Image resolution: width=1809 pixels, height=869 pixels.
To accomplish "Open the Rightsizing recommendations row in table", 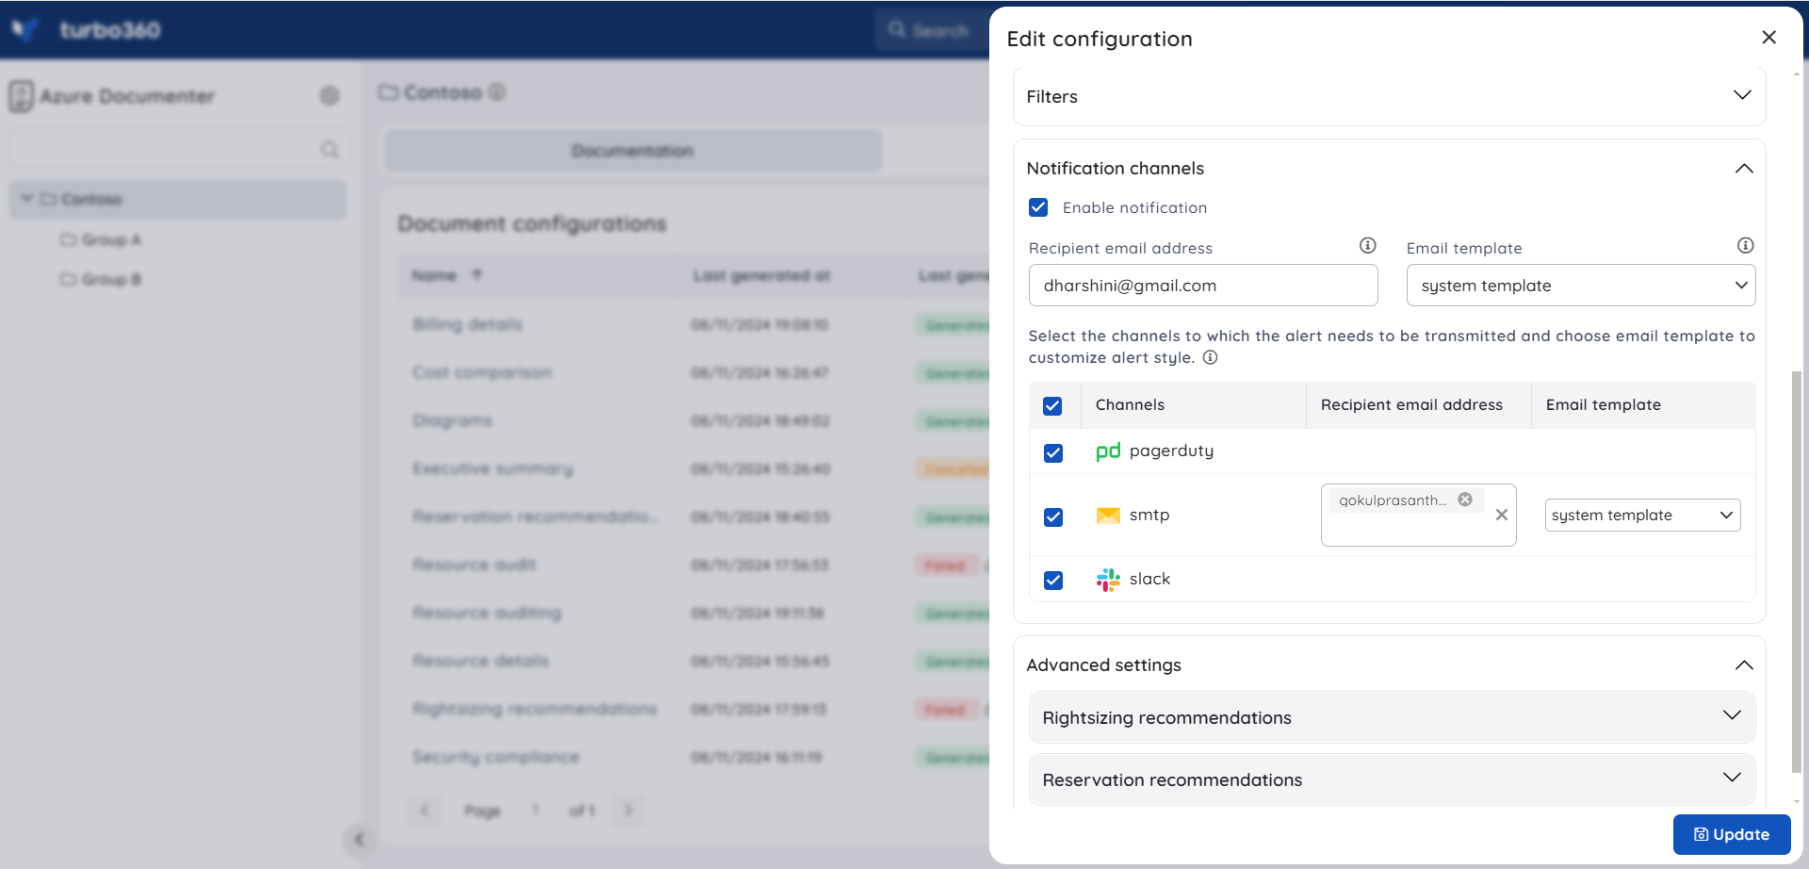I will (x=534, y=709).
